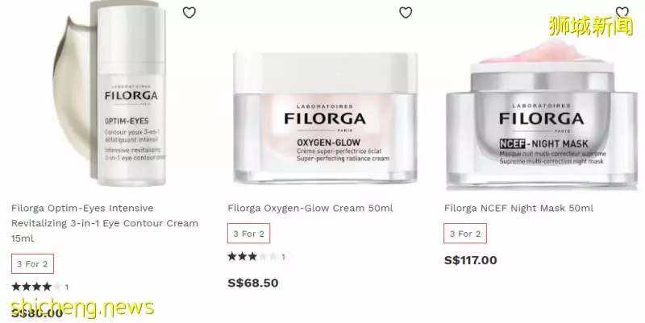Click the four-star rating of Optim-Eyes
The image size is (645, 323).
coord(36,287)
